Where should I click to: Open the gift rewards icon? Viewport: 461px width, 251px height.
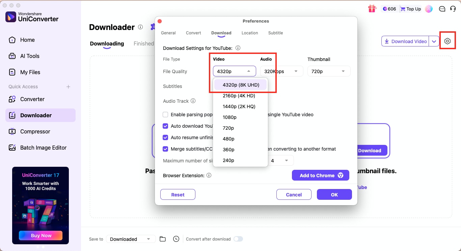pyautogui.click(x=372, y=9)
